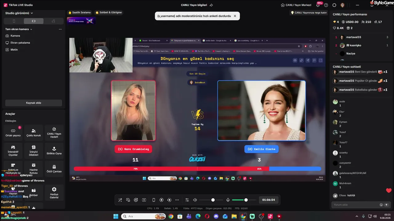Open İnteraktif Oyunlar tool
Viewport: 394px width, 221px height.
pos(13,151)
